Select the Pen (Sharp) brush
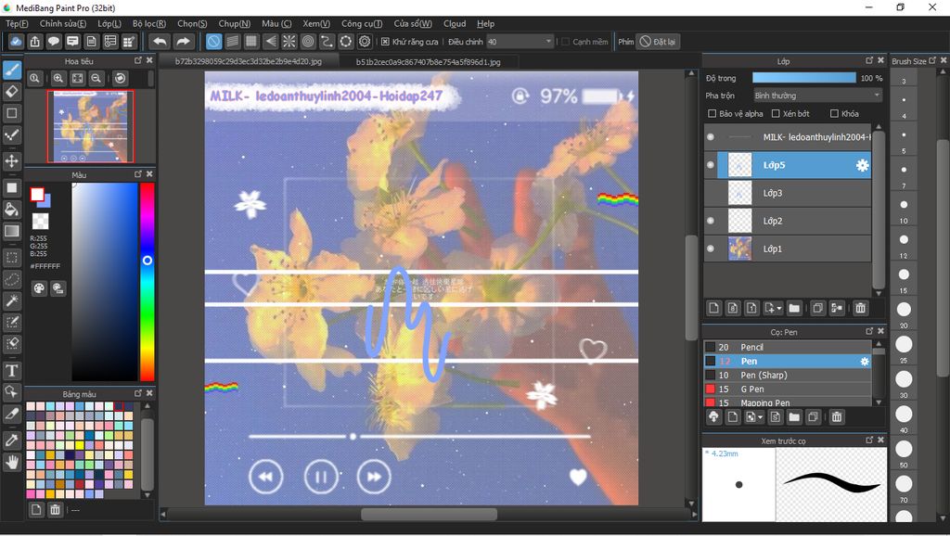The width and height of the screenshot is (950, 536). pos(788,375)
